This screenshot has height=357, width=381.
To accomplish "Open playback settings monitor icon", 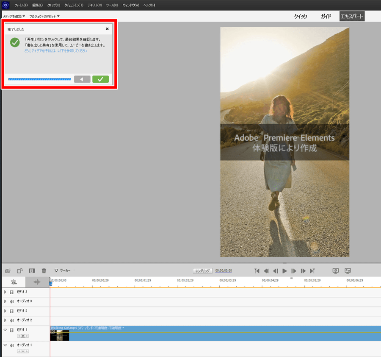I will (x=336, y=271).
